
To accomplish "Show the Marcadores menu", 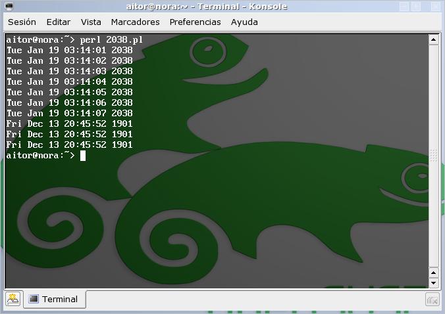I will click(135, 22).
